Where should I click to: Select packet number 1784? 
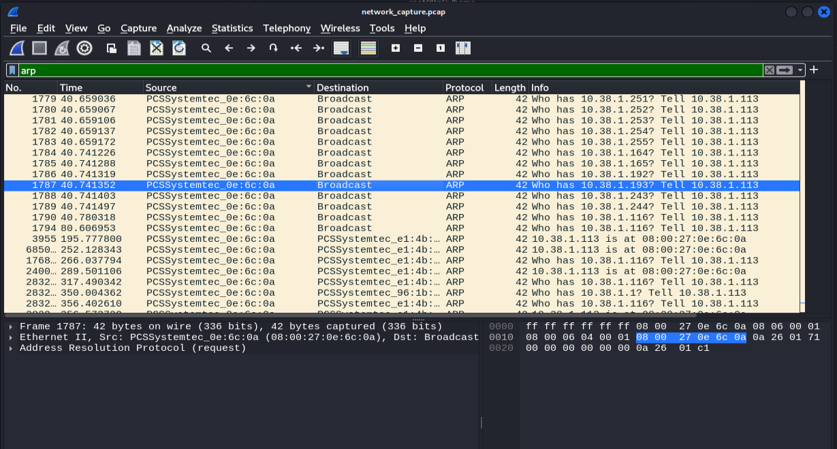point(402,153)
